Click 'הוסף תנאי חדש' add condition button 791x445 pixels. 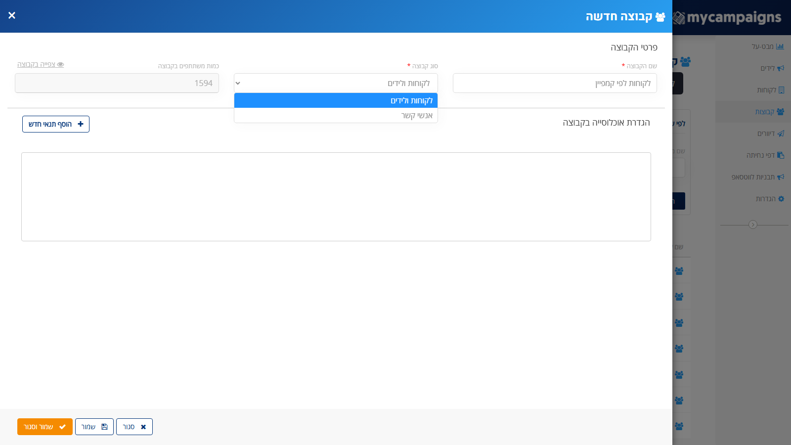56,124
